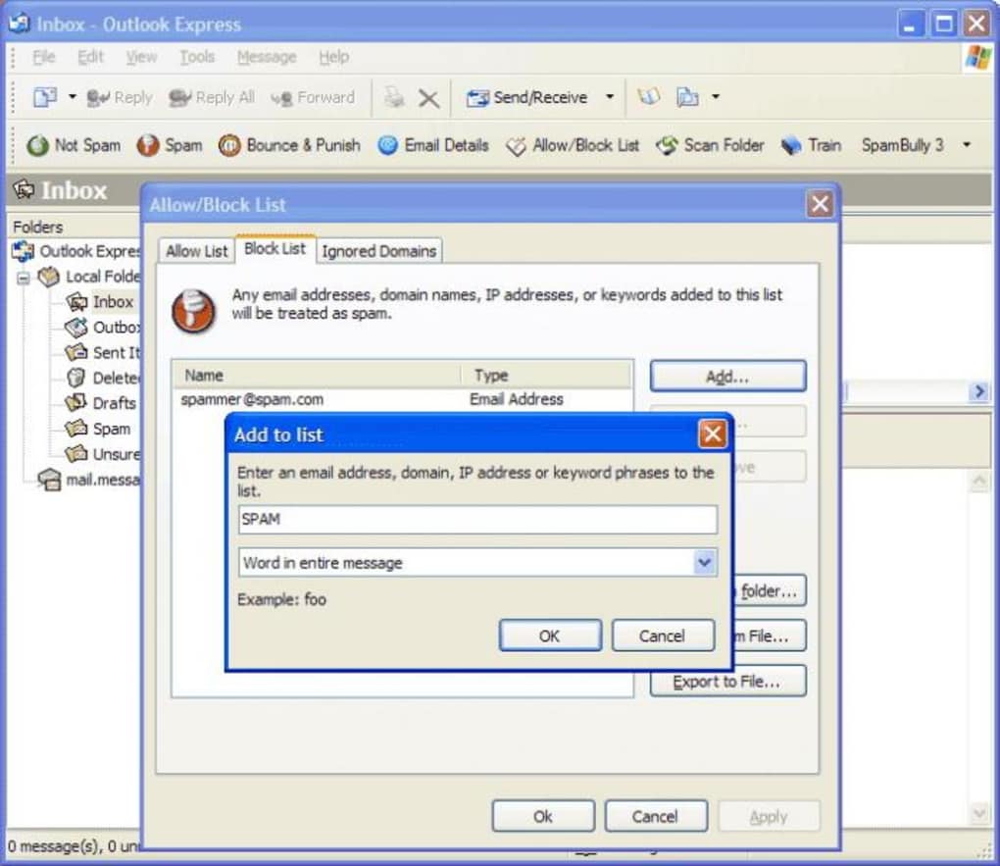Click the Export to File... button
This screenshot has height=866, width=1000.
pos(727,682)
